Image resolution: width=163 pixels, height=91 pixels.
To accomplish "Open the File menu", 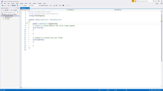I will (2, 4).
